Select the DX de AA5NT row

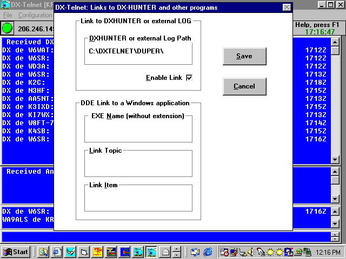coord(28,99)
